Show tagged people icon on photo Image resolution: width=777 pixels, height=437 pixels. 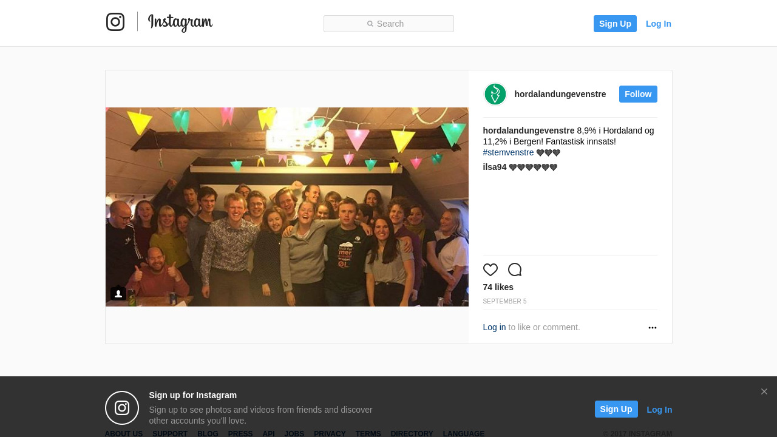pyautogui.click(x=118, y=294)
